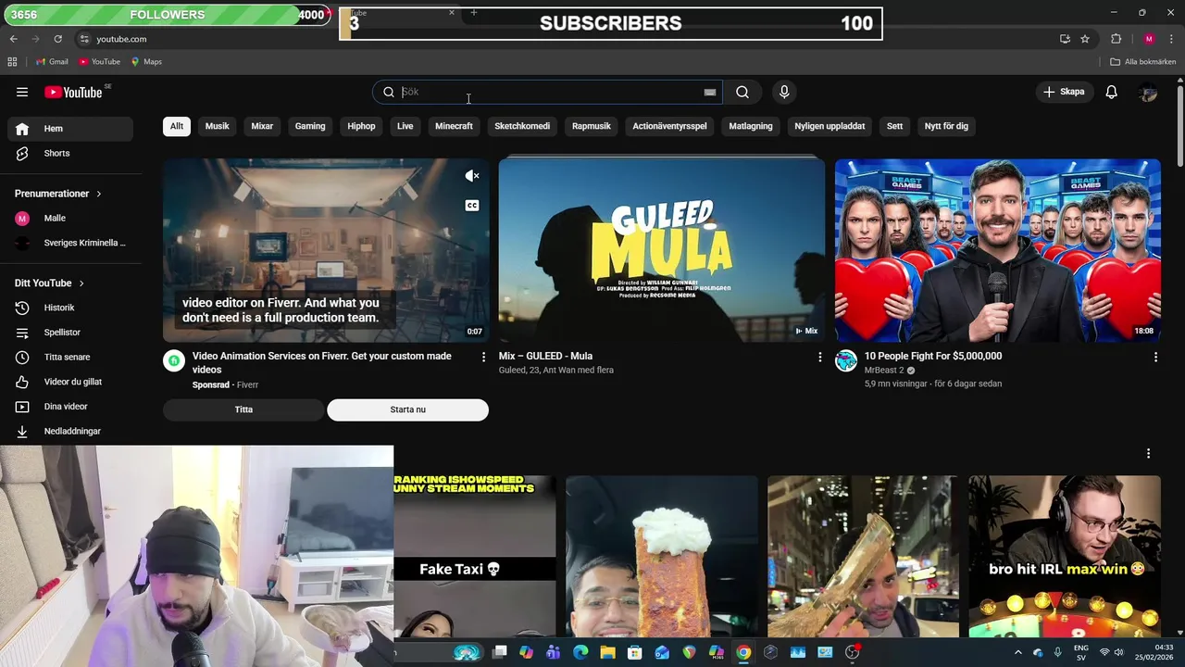Open options menu for GULEED Mula mix
Image resolution: width=1185 pixels, height=667 pixels.
[819, 357]
